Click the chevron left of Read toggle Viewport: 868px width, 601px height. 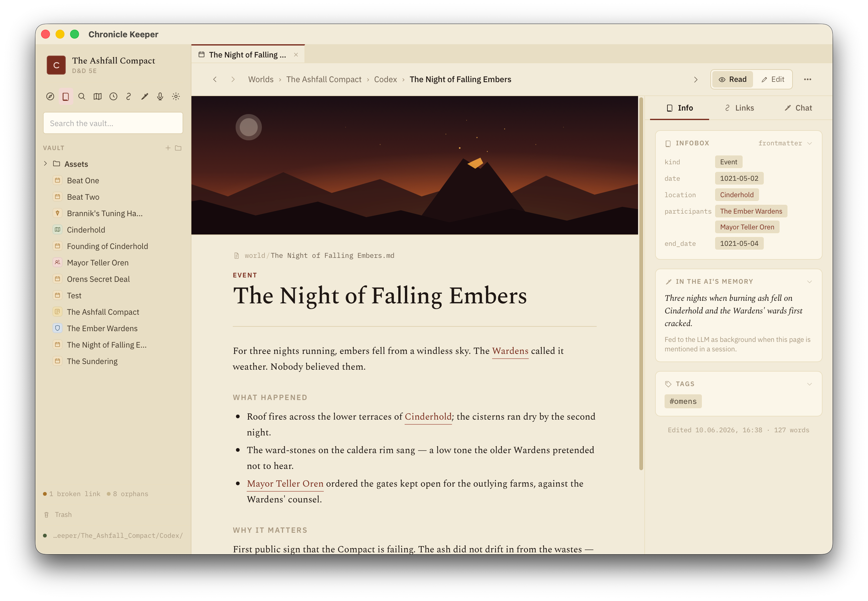[696, 79]
